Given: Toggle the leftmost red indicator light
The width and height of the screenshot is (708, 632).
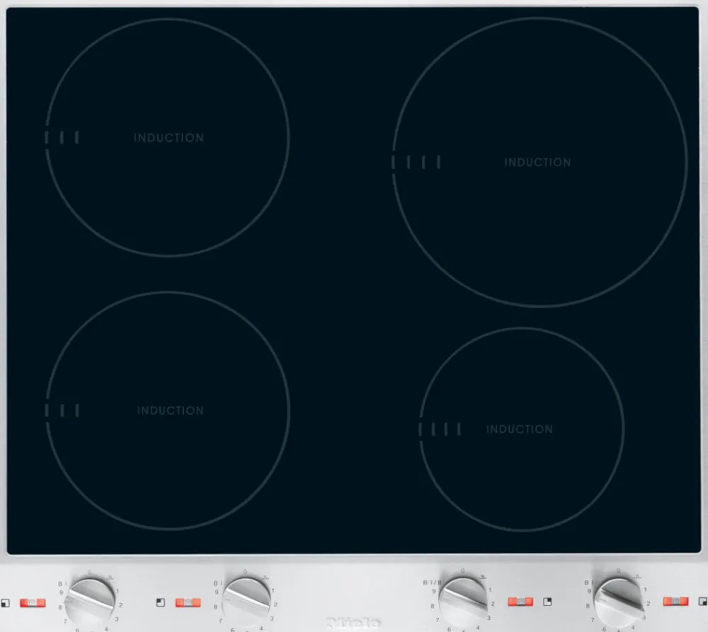Looking at the screenshot, I should [x=32, y=603].
